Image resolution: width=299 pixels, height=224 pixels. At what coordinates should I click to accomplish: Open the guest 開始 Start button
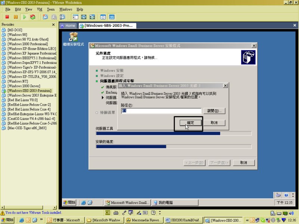point(70,202)
